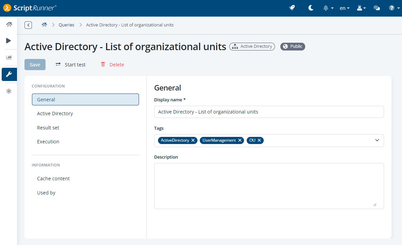Click the Active Directory breadcrumb text
Image resolution: width=402 pixels, height=245 pixels.
coord(130,25)
